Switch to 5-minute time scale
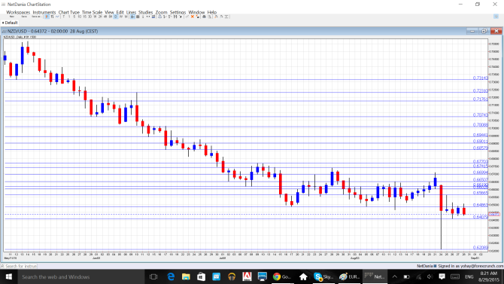Viewport: 504px width, 284px height. pos(74,17)
